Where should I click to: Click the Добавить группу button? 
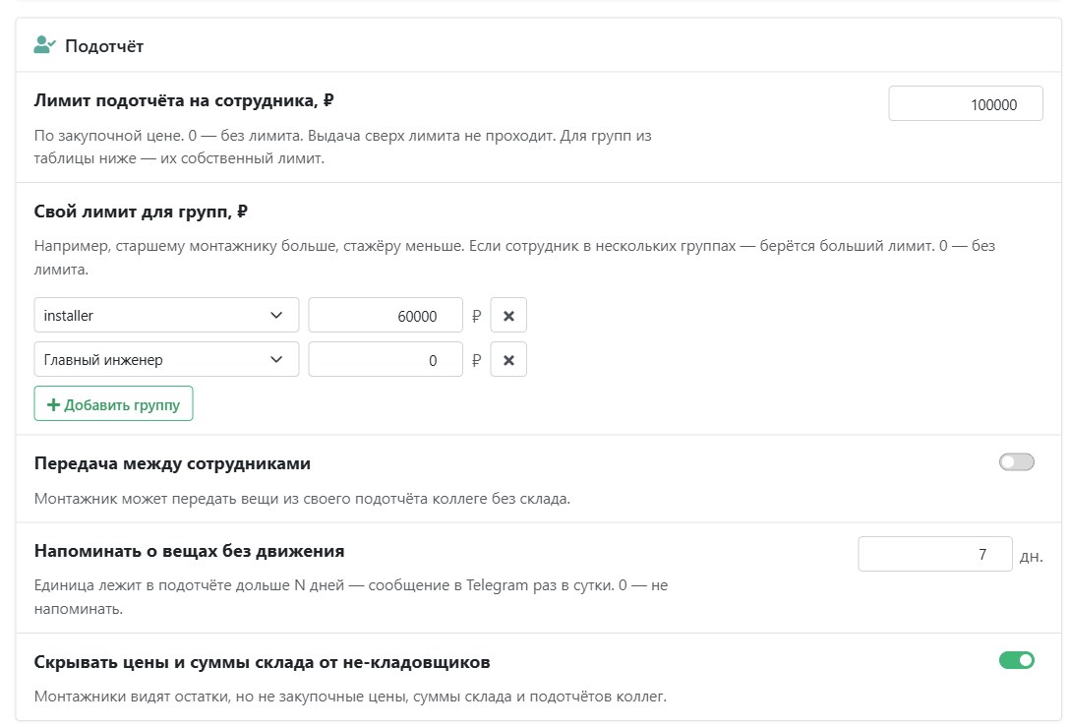[x=113, y=404]
